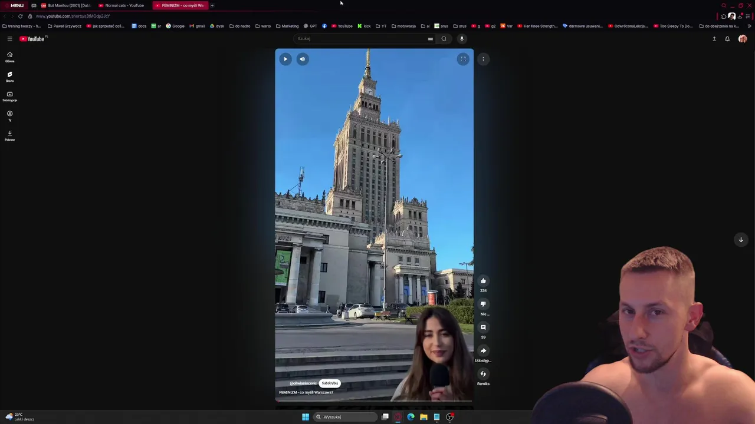Open YouTube notifications bell
755x424 pixels.
[727, 39]
